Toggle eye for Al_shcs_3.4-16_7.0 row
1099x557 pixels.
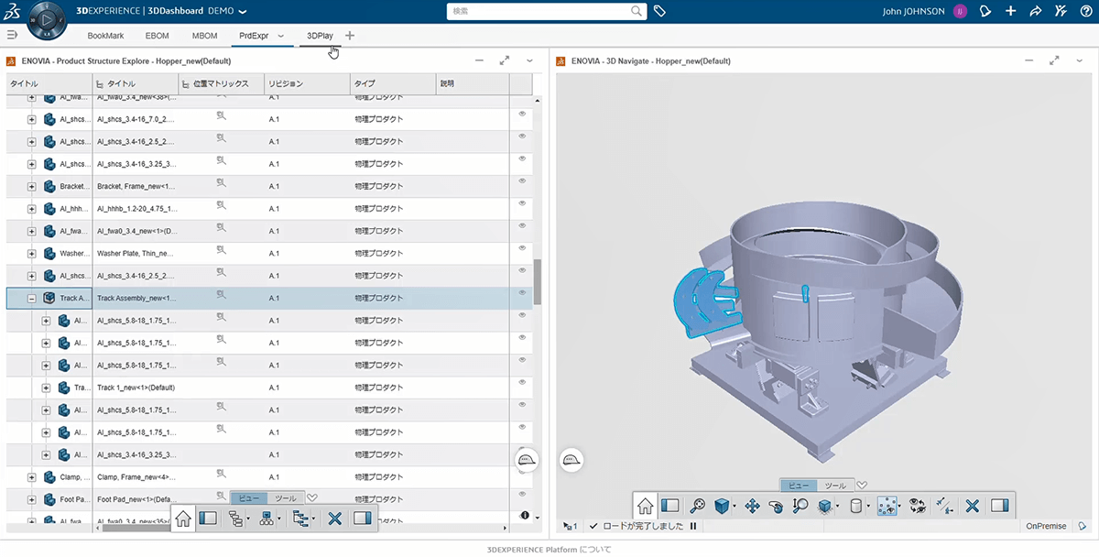click(522, 114)
